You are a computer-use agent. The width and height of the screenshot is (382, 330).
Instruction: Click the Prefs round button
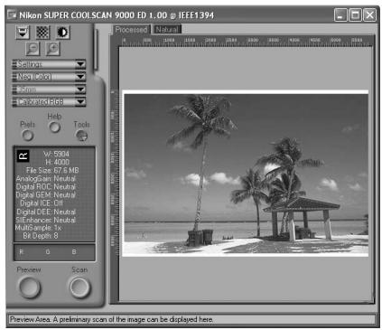point(28,135)
